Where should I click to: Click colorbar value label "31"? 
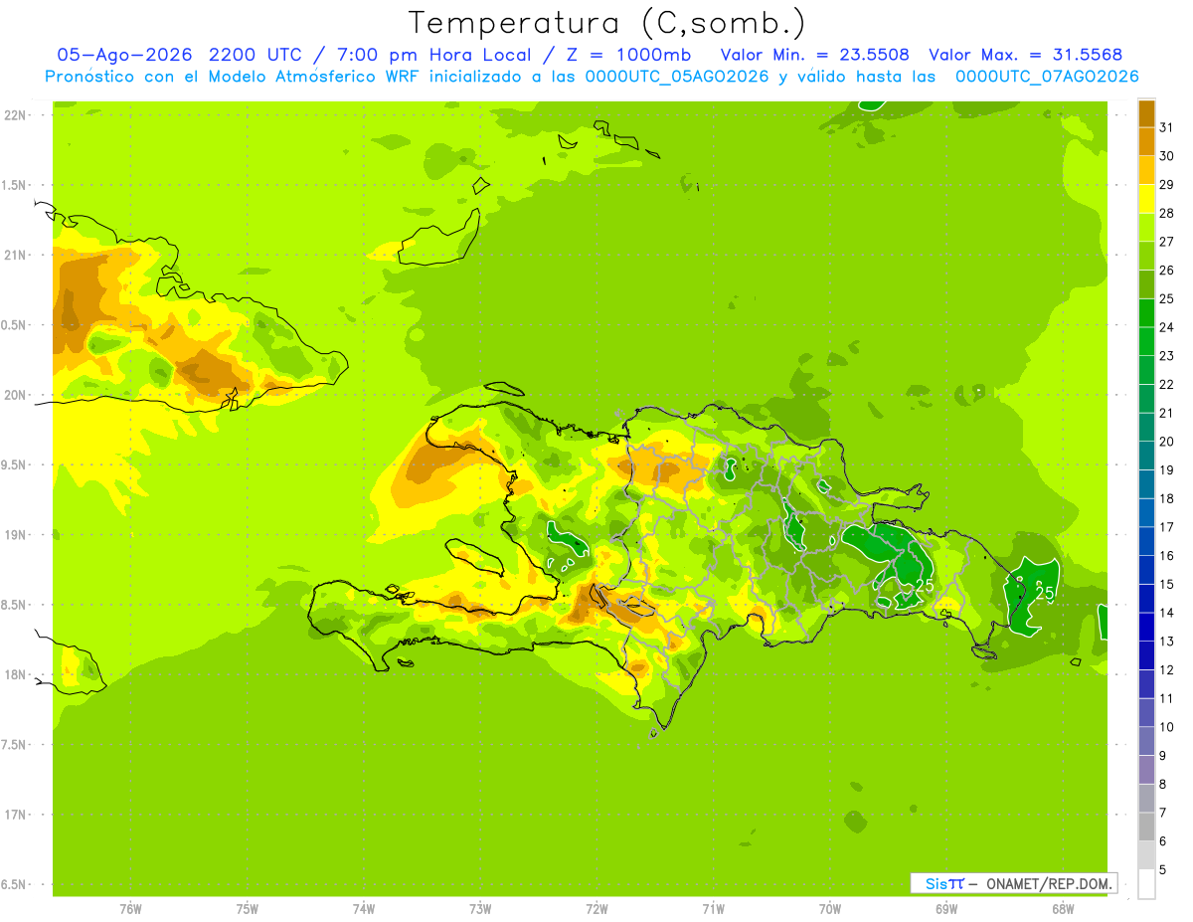click(x=1166, y=127)
